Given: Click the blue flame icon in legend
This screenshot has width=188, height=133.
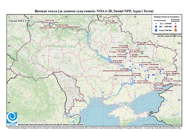Looking at the screenshot, I should pyautogui.click(x=156, y=30).
